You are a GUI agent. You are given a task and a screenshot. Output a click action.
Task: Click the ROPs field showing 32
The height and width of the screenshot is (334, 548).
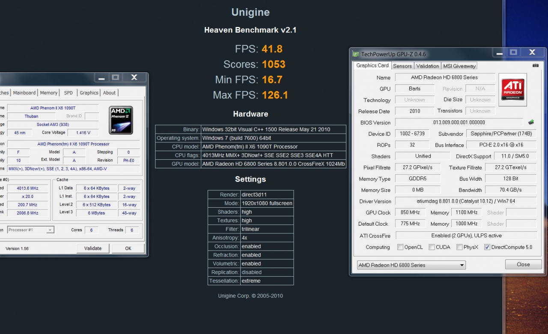412,145
